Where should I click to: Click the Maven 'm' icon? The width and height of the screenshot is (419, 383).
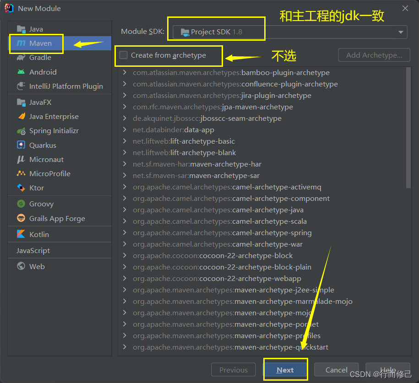(x=21, y=43)
